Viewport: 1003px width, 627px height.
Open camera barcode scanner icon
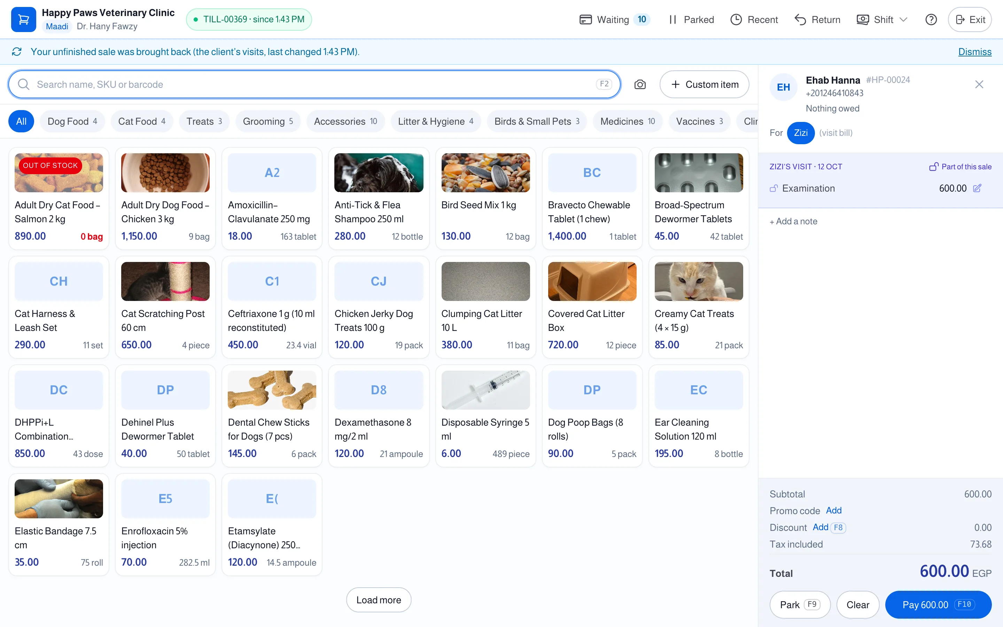pos(640,85)
